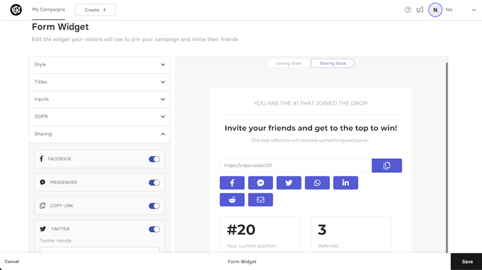Expand the Style section

(100, 64)
